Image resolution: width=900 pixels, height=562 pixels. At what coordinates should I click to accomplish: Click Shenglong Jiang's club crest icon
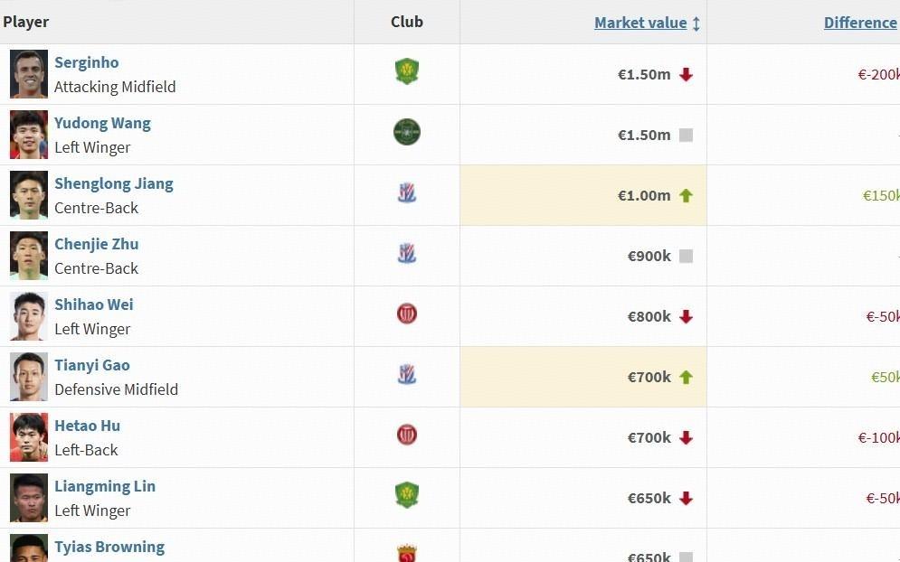407,192
